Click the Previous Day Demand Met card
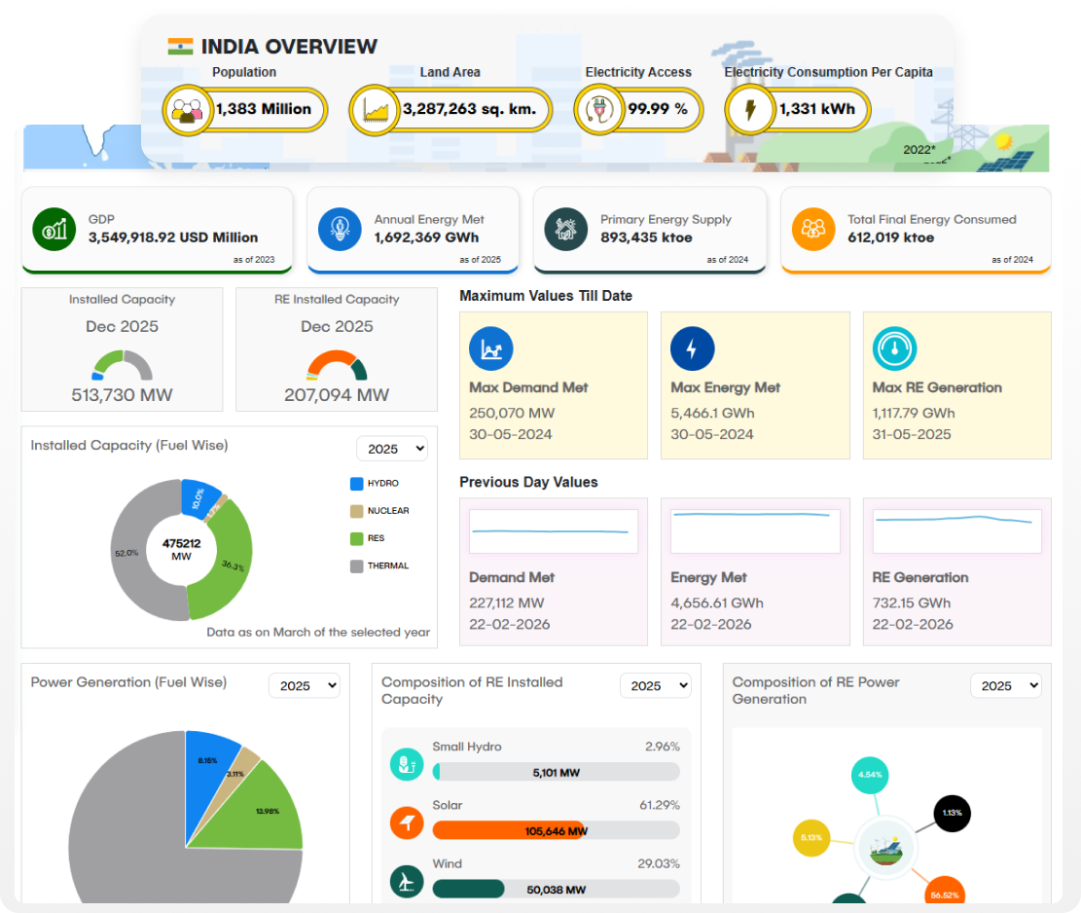 pos(554,571)
